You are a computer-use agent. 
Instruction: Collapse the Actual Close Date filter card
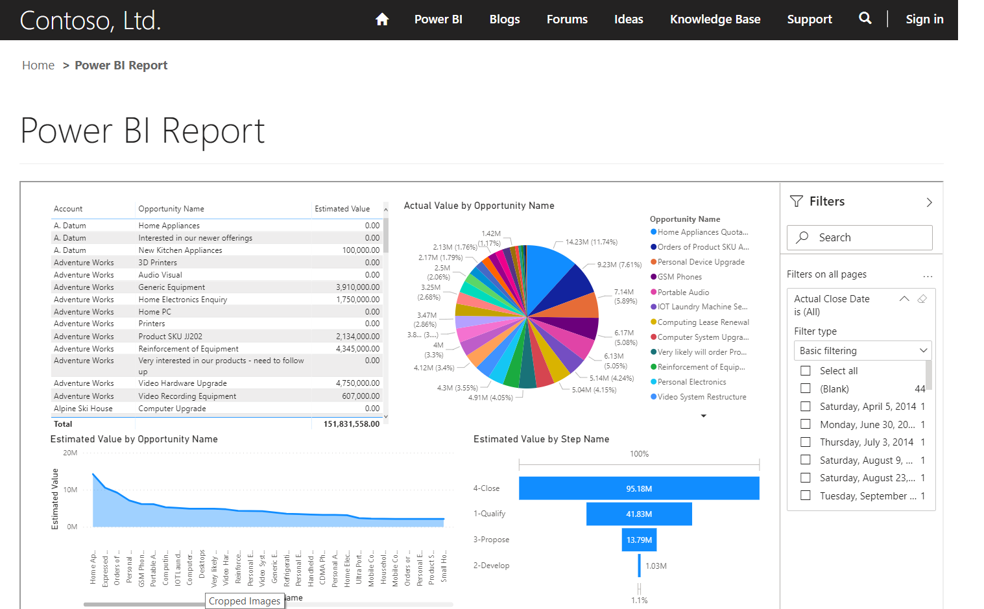tap(904, 299)
